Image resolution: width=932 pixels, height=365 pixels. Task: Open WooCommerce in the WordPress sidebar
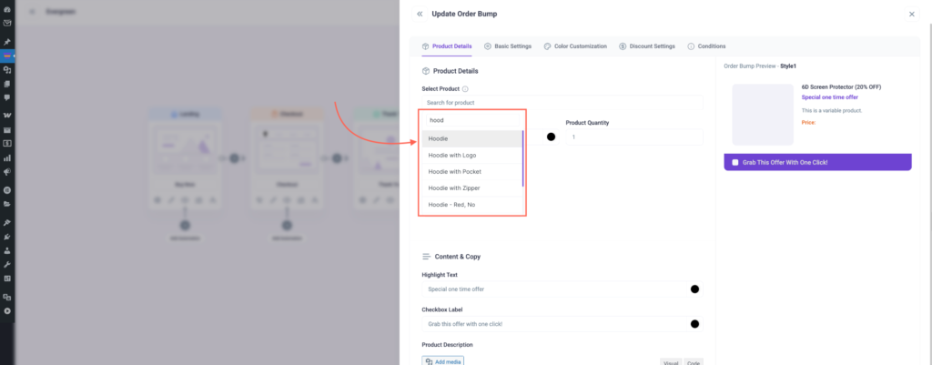point(7,115)
